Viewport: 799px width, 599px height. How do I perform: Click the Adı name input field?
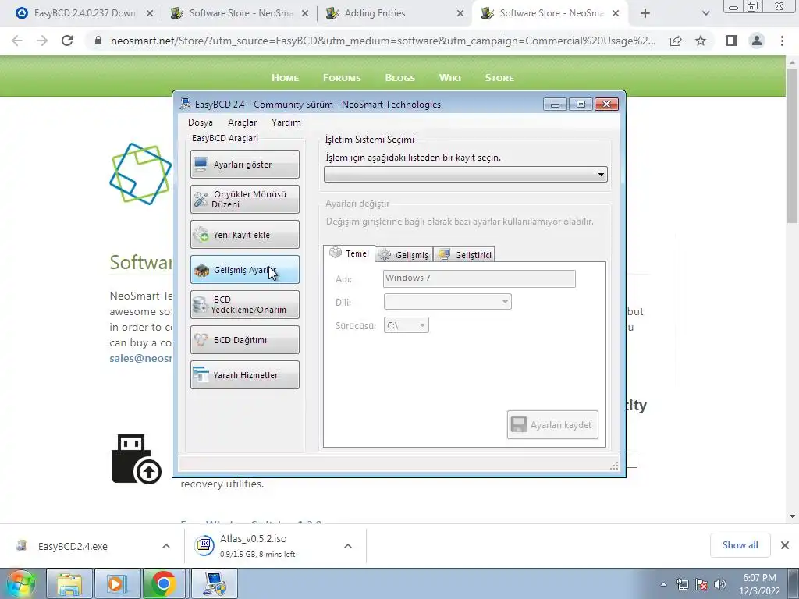(479, 278)
